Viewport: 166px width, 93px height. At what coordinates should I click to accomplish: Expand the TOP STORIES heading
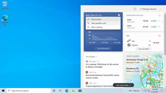[91, 57]
